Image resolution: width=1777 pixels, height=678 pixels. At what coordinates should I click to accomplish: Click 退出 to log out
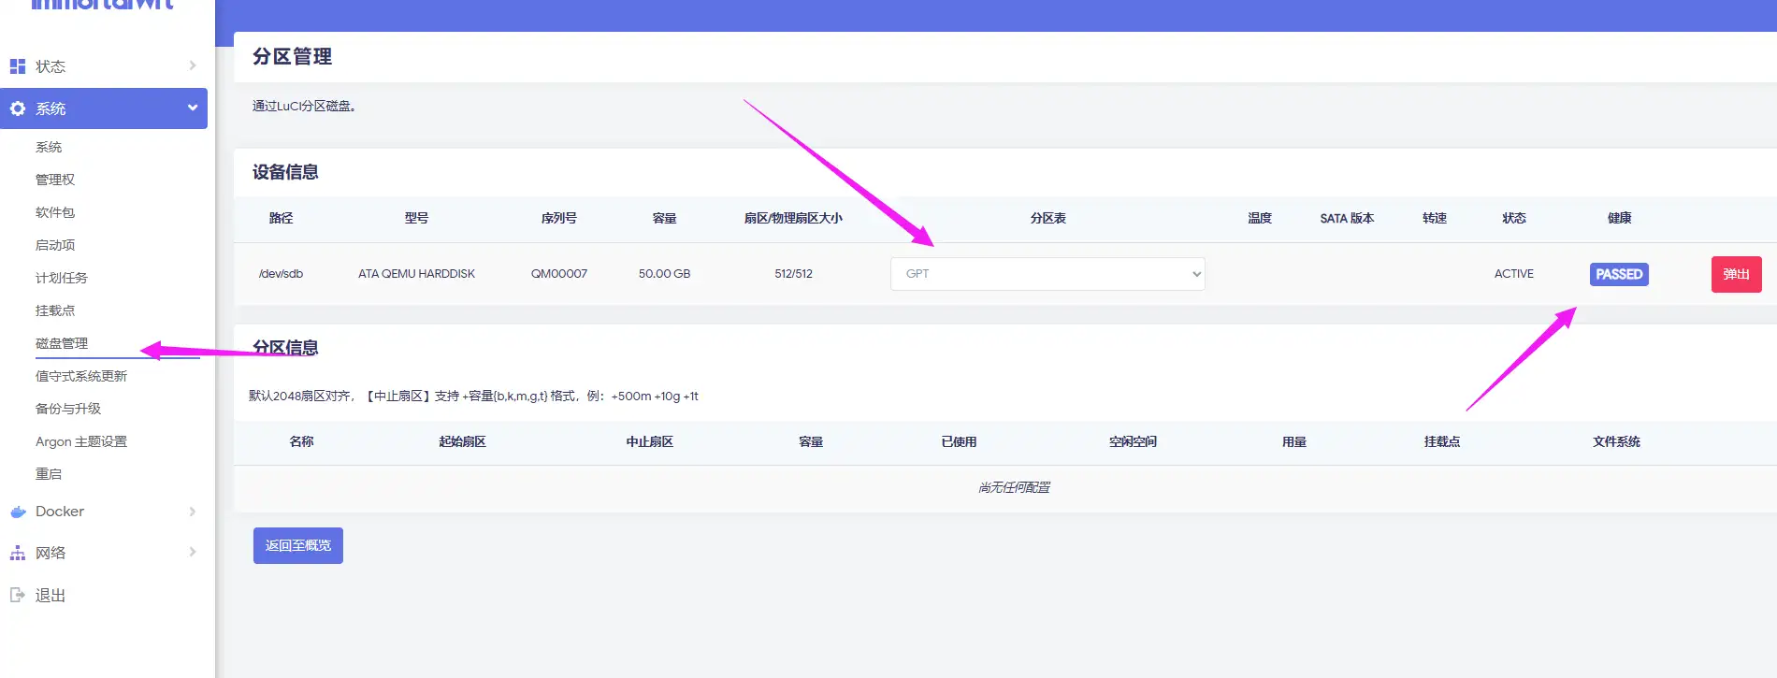click(51, 595)
